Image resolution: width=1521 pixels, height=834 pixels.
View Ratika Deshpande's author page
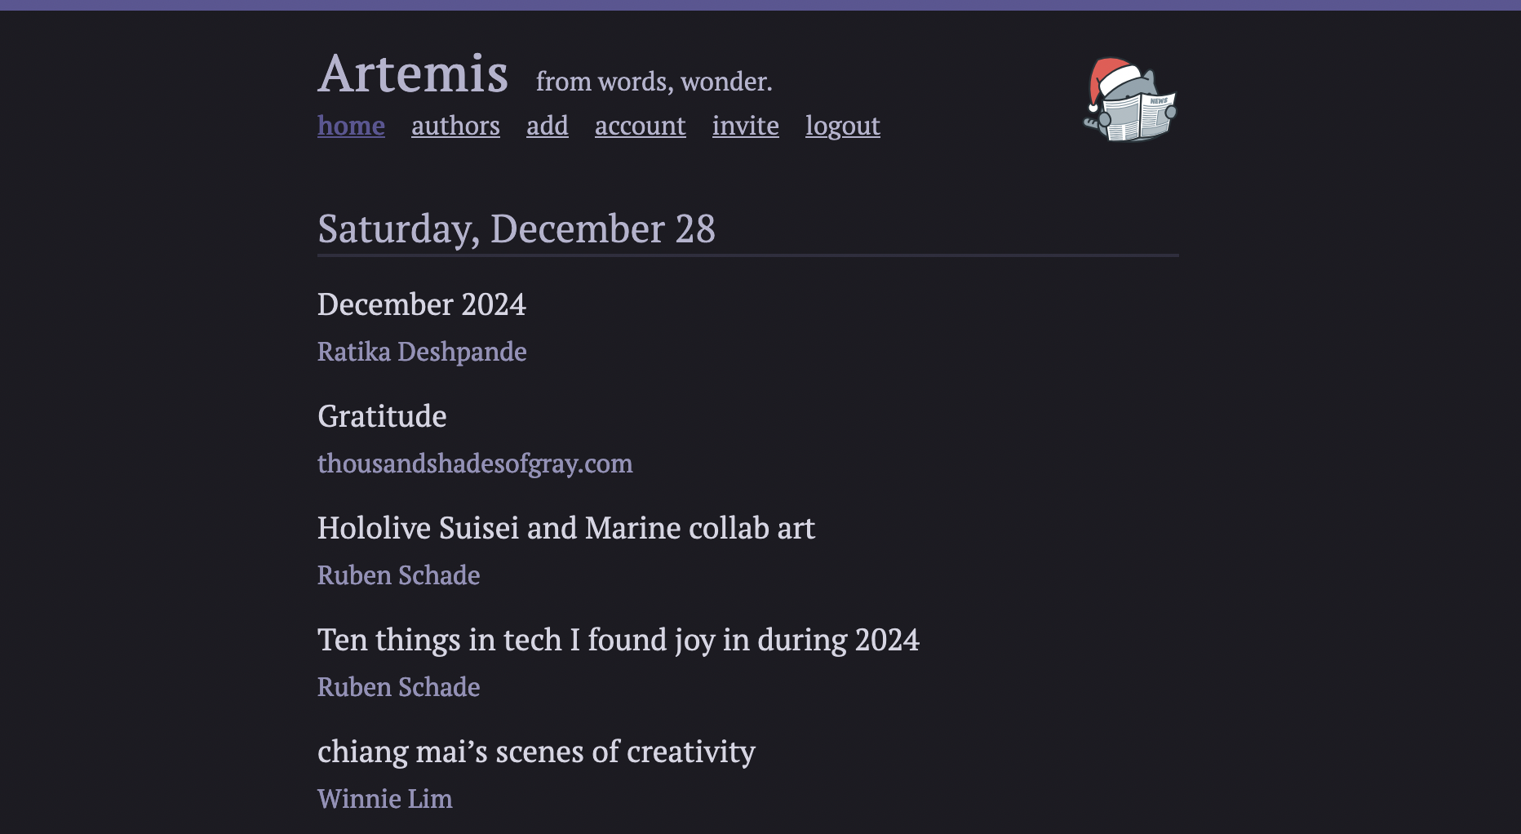[422, 352]
